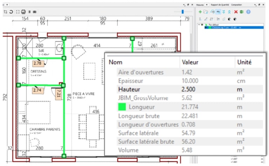Click the camera snapshot icon
Image resolution: width=269 pixels, height=166 pixels.
pos(35,12)
